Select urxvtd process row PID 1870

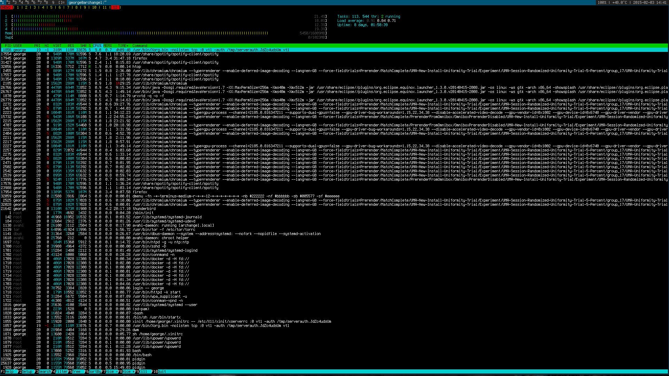pos(334,96)
